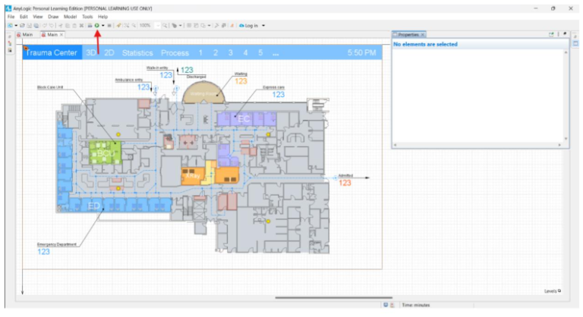Click the grouping toolbar icon
The height and width of the screenshot is (317, 583).
point(196,26)
